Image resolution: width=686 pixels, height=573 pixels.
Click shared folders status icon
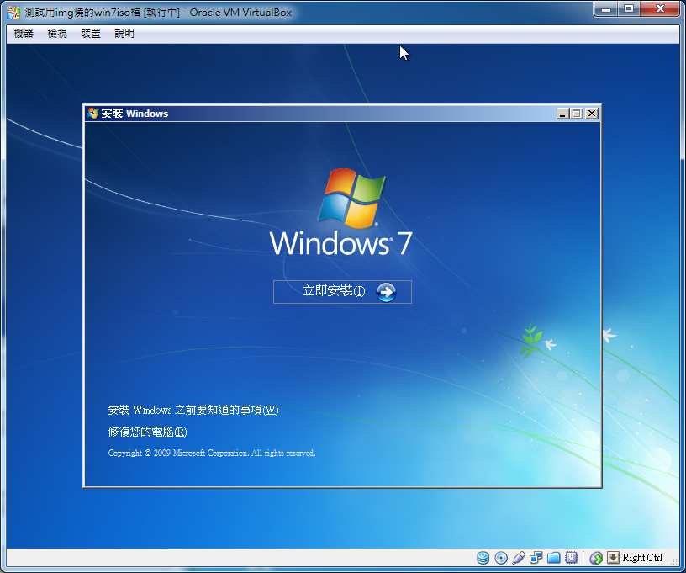click(553, 558)
